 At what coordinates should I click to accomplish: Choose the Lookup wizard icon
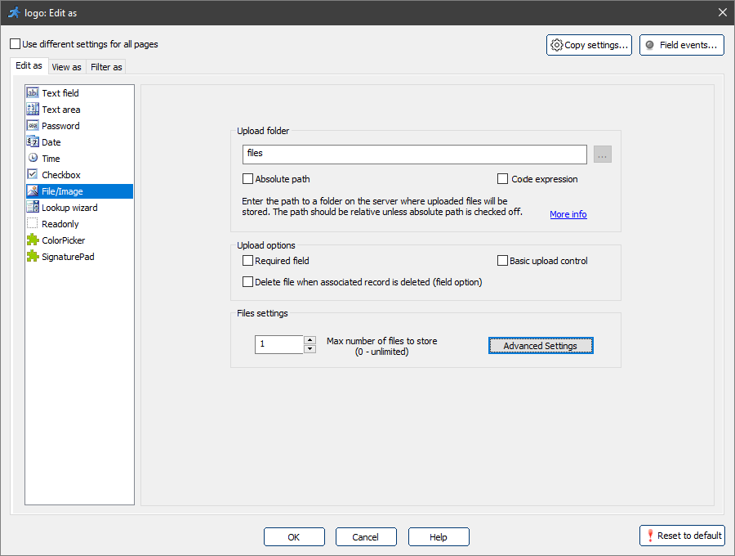point(33,208)
